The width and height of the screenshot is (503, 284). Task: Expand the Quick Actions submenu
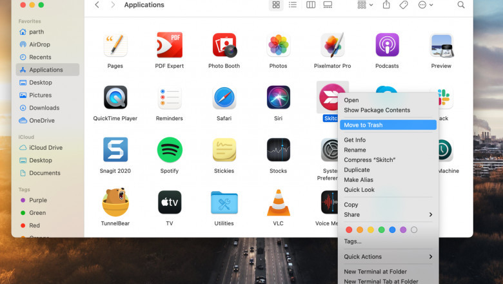(x=388, y=257)
